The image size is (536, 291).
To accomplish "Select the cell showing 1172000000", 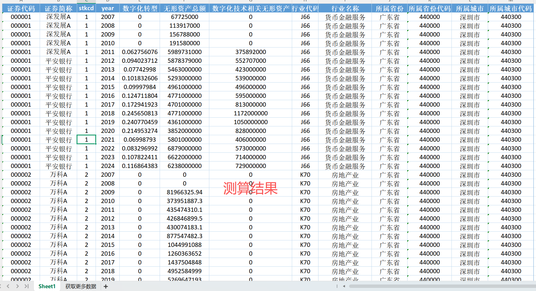I will [251, 113].
